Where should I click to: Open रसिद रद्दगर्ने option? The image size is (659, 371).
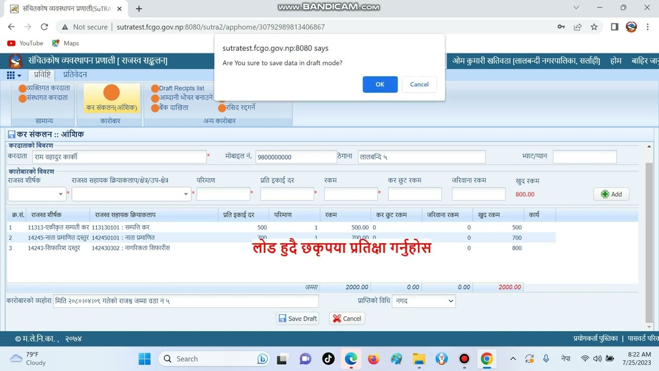(237, 108)
